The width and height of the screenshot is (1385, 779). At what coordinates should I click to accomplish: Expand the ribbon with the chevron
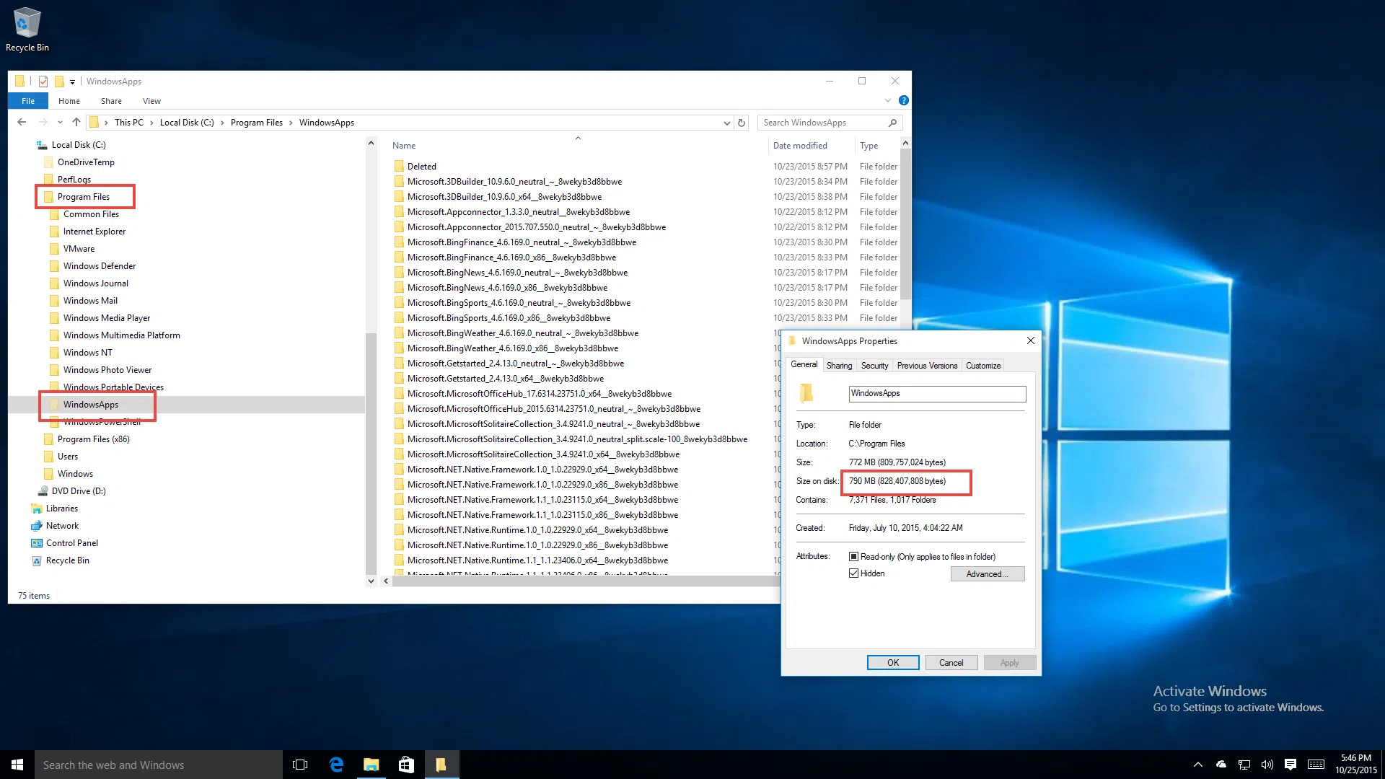[888, 101]
